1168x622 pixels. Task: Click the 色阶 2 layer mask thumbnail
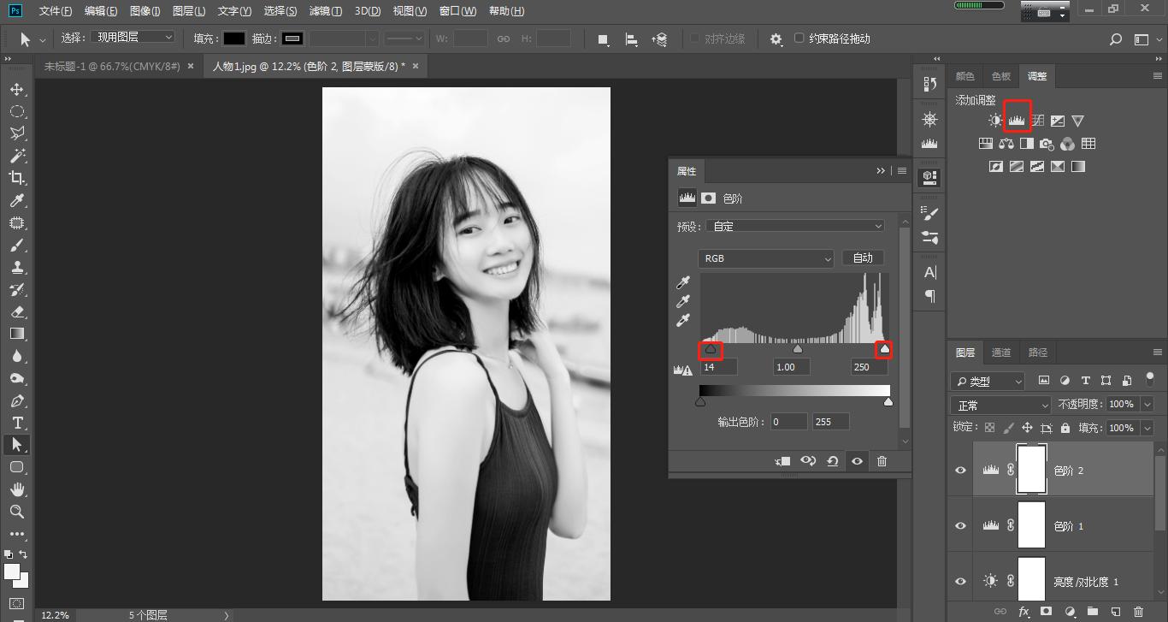click(x=1030, y=468)
